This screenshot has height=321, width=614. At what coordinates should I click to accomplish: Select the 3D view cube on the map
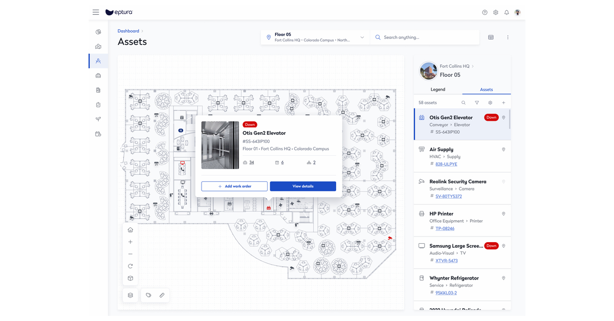[x=130, y=278]
